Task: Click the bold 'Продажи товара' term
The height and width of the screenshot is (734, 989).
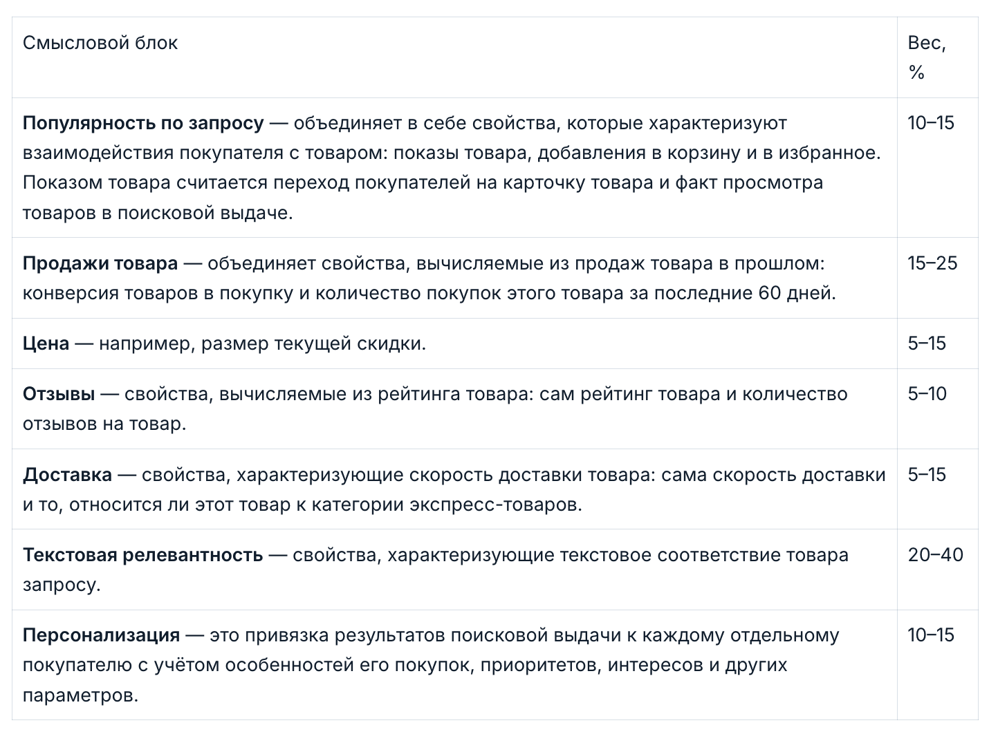Action: pyautogui.click(x=100, y=263)
